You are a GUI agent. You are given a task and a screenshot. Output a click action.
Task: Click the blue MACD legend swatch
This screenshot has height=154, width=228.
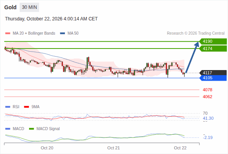pyautogui.click(x=8, y=129)
